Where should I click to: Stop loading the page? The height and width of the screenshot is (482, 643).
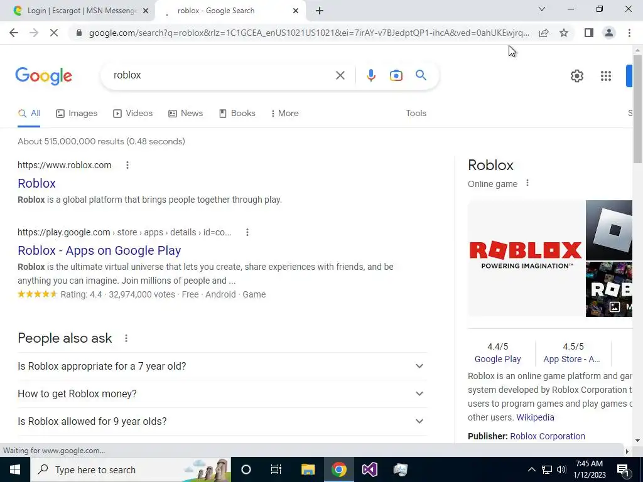pyautogui.click(x=54, y=33)
